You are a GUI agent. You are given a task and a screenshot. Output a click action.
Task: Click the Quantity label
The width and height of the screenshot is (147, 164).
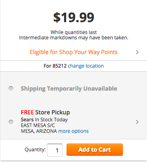pos(35,150)
